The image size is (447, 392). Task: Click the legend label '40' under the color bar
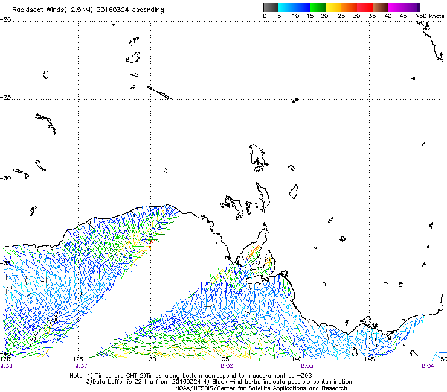click(388, 16)
